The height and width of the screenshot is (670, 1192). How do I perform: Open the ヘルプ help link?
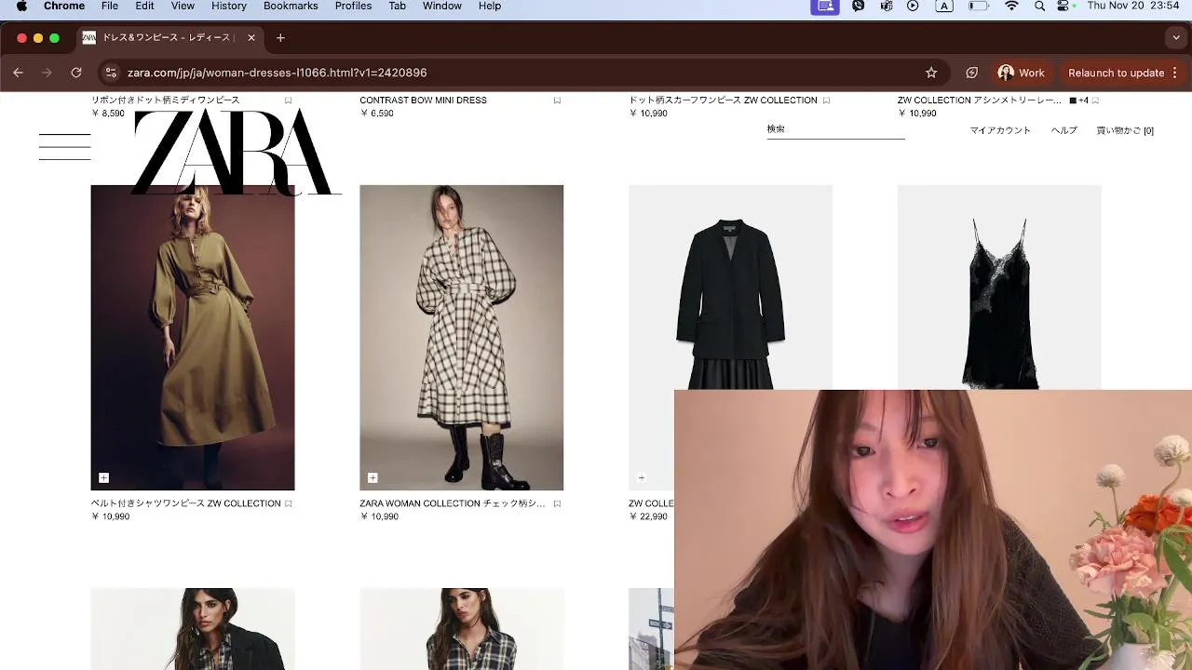pyautogui.click(x=1064, y=131)
